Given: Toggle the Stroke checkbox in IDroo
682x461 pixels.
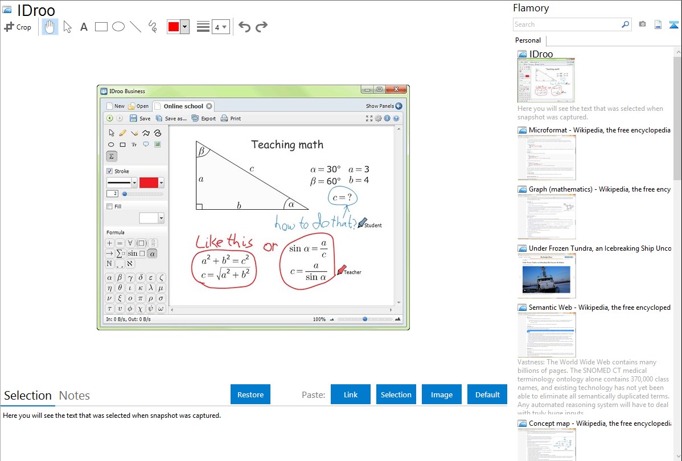Looking at the screenshot, I should coord(110,171).
